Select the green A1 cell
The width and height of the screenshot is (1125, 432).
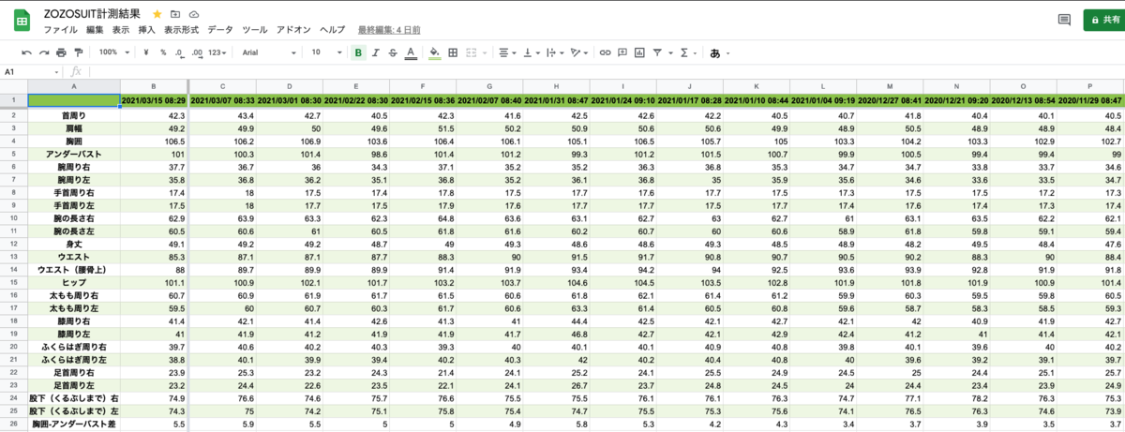74,100
